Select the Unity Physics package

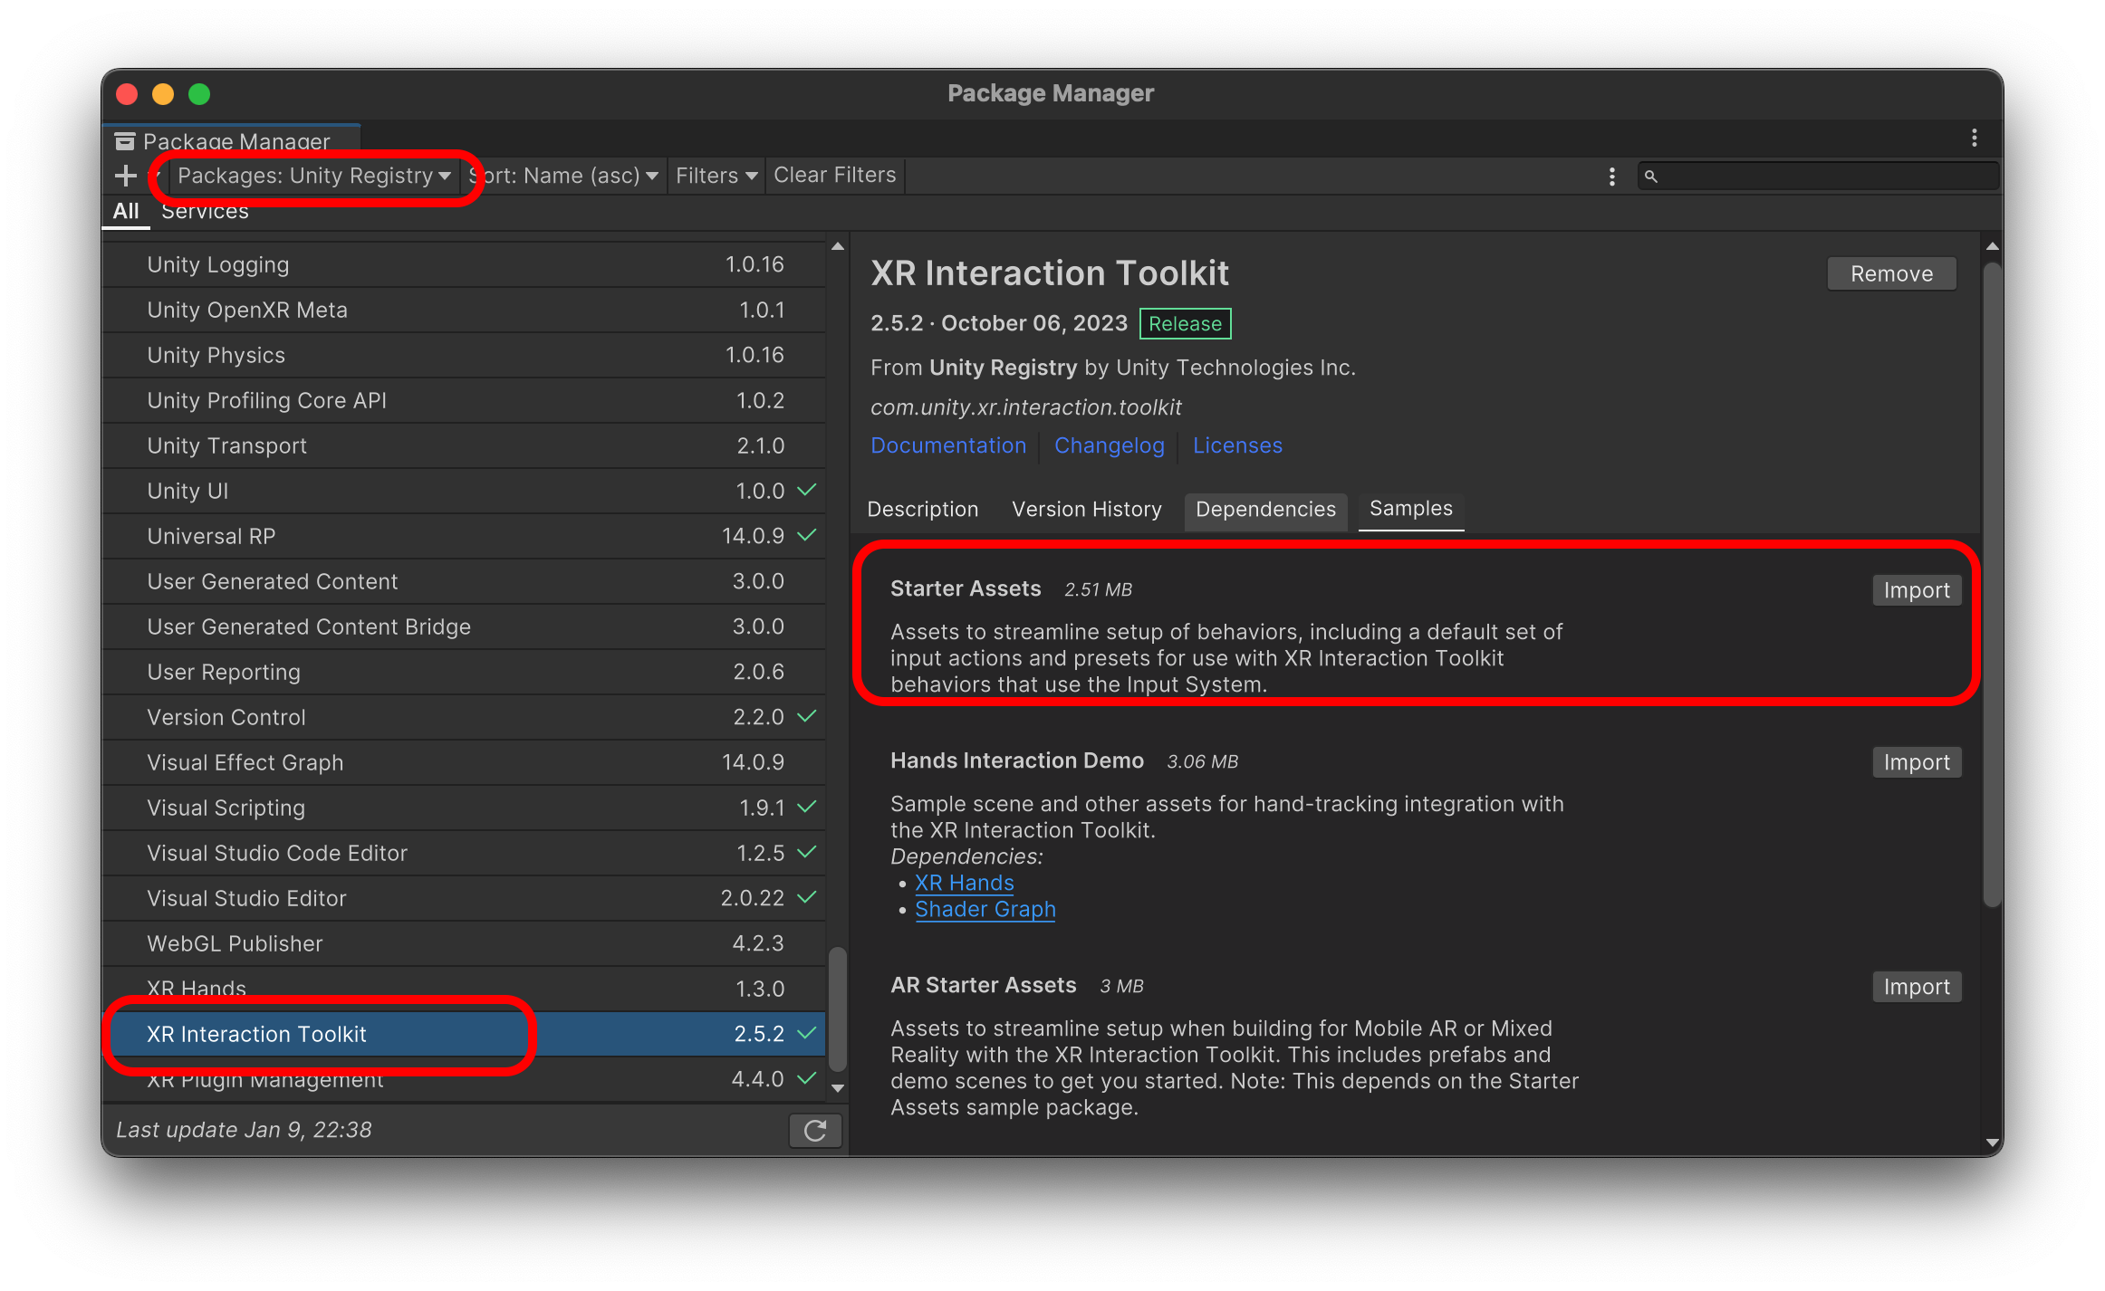464,355
